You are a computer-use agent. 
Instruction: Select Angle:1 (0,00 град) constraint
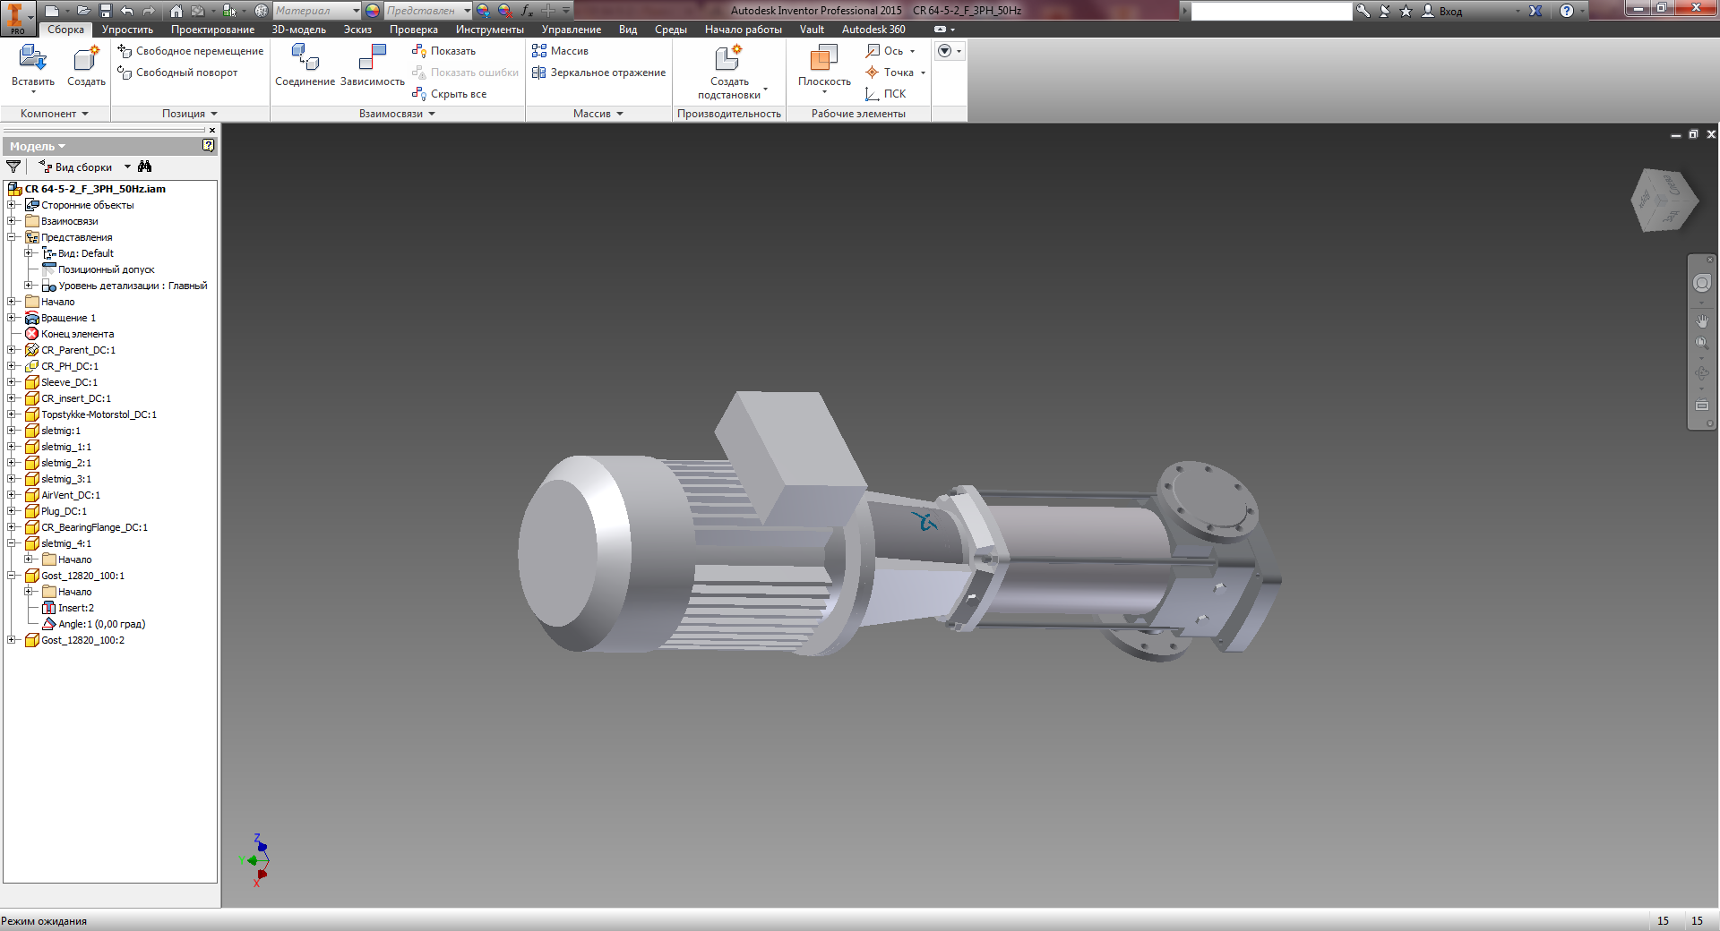point(101,624)
